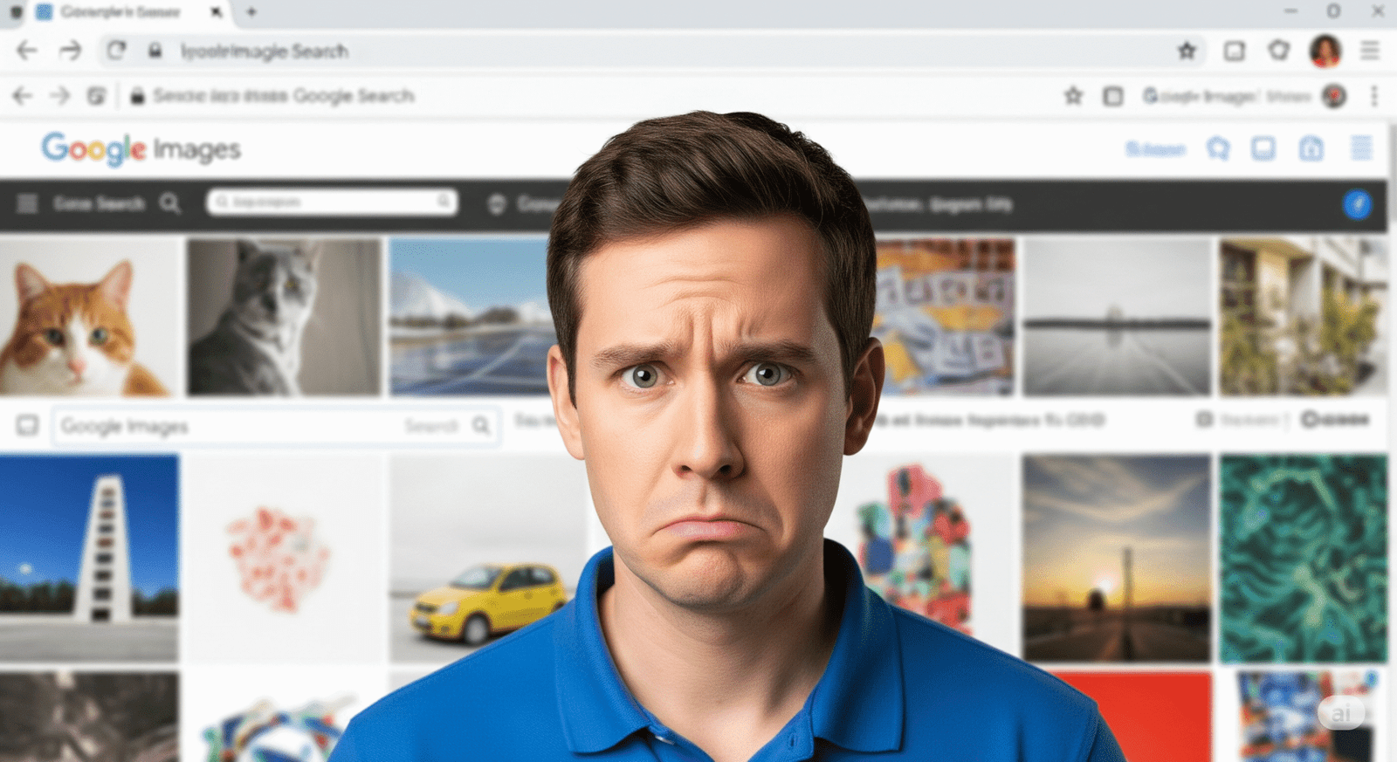Viewport: 1397px width, 762px height.
Task: Click the home-shaped icon in the Google Images header
Action: pyautogui.click(x=1311, y=149)
